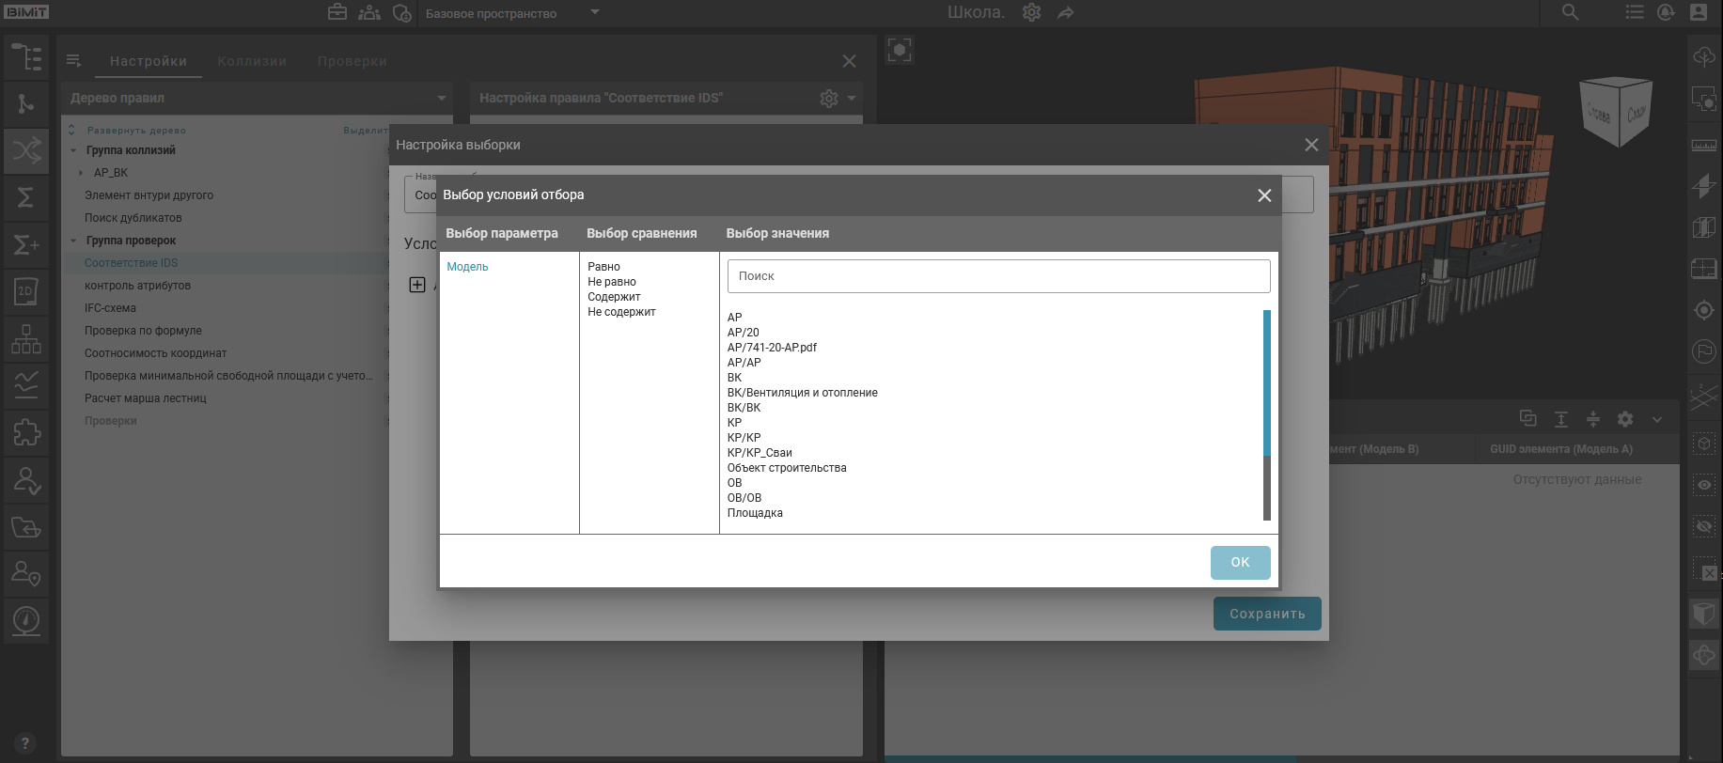Expand the chevron in the results toolbar
This screenshot has width=1723, height=763.
click(1657, 419)
